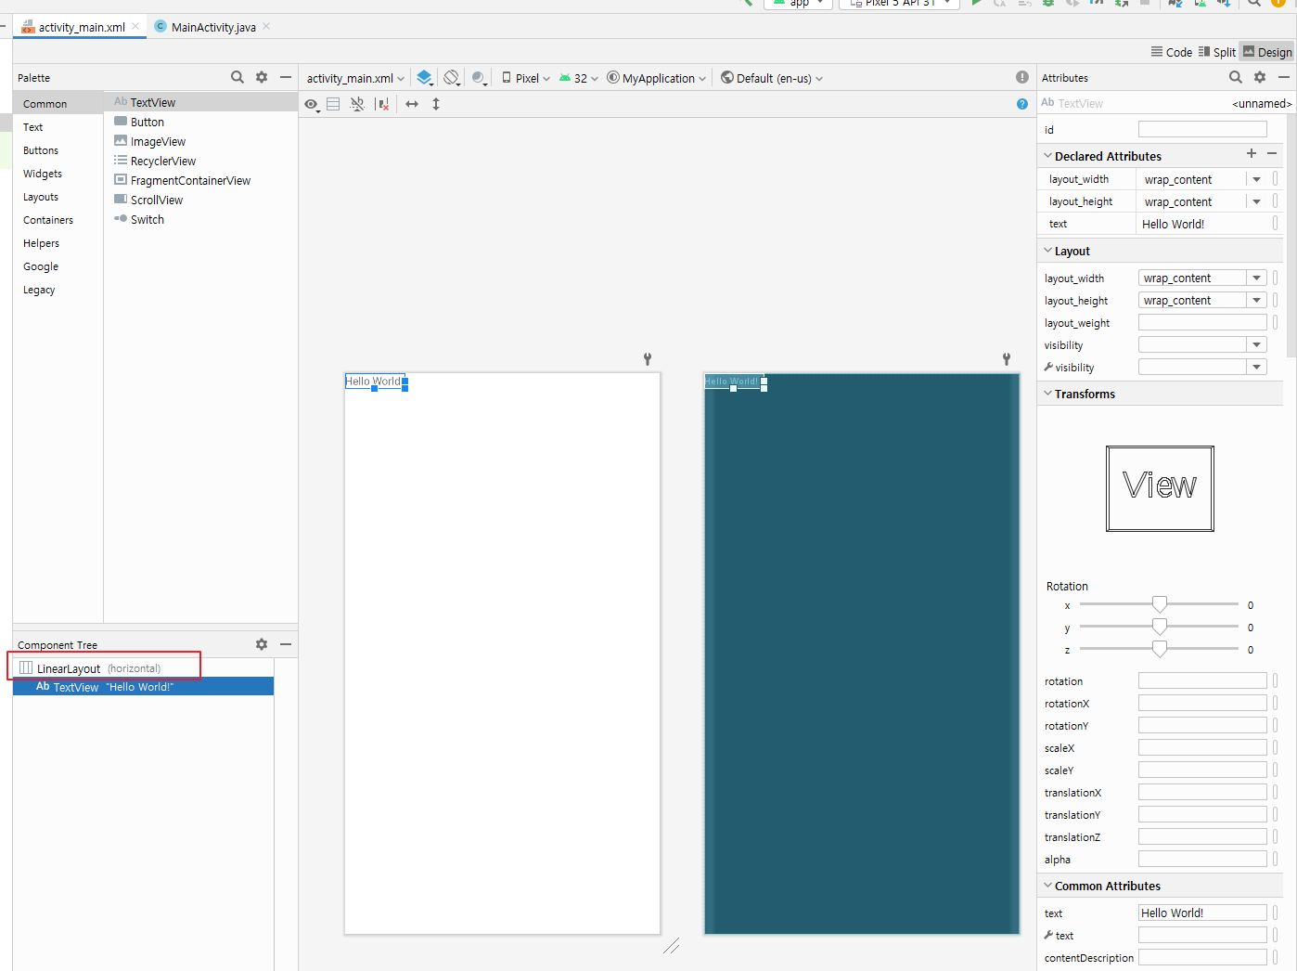Select TextView "Hello World!" in Component Tree
Image resolution: width=1297 pixels, height=971 pixels.
pos(144,687)
